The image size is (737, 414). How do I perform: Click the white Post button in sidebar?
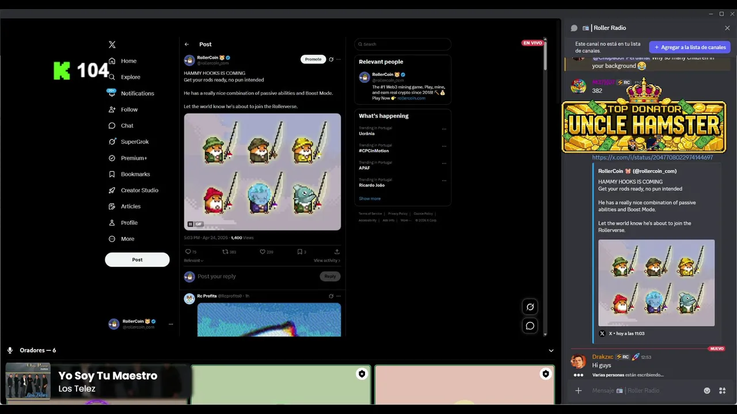coord(137,259)
